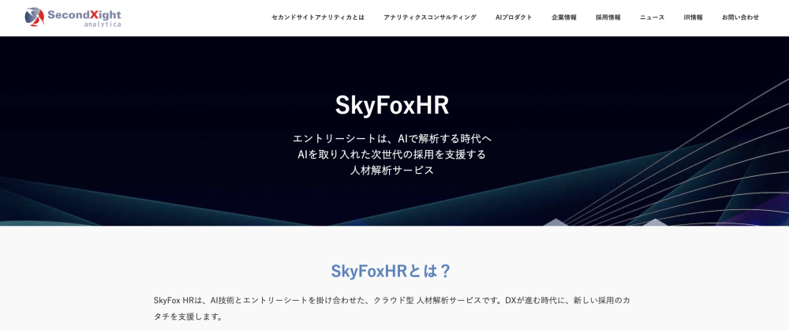Open AIプロダクト menu item
Viewport: 789px width, 330px height.
point(514,17)
